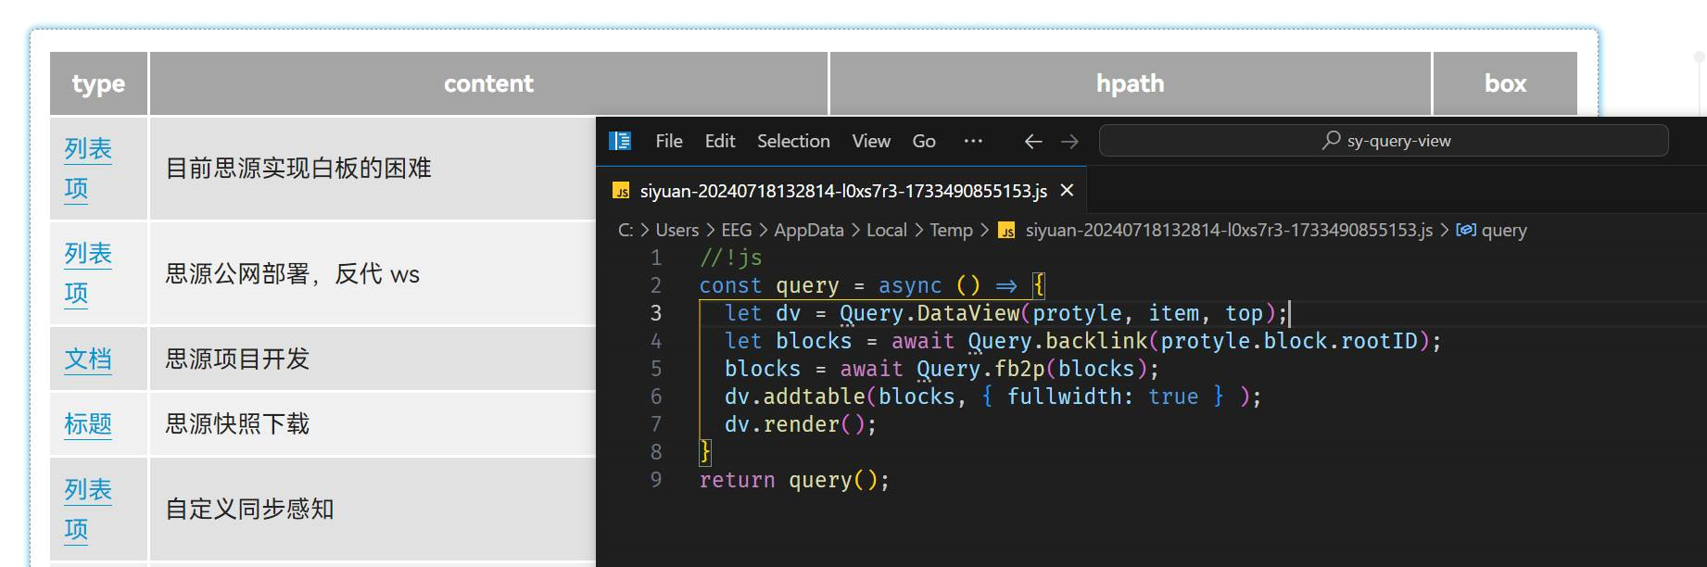This screenshot has height=567, width=1707.
Task: Open the 标题 type link
Action: pos(88,423)
